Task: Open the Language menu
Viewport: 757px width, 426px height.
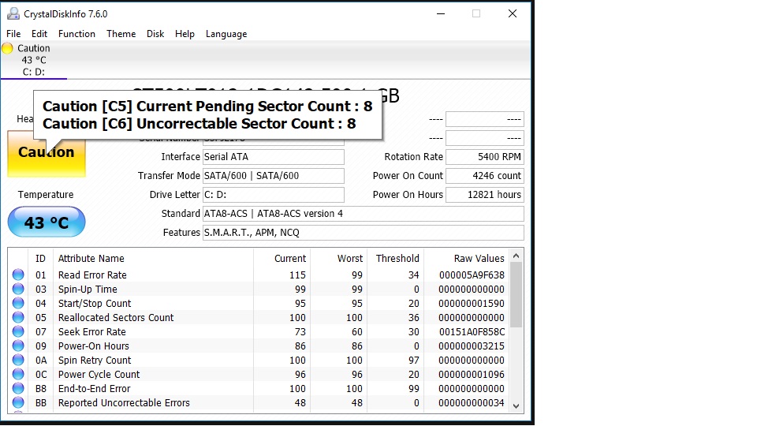Action: click(226, 34)
